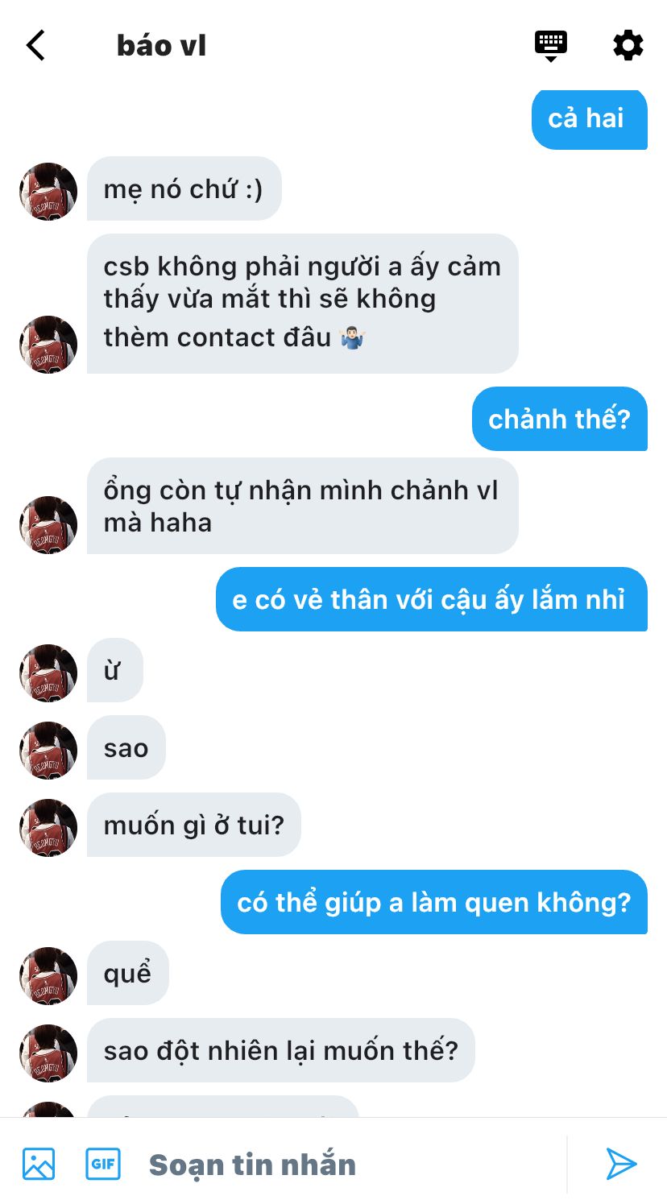The width and height of the screenshot is (667, 1200).
Task: Open the "báo vl" conversation title
Action: click(x=162, y=46)
